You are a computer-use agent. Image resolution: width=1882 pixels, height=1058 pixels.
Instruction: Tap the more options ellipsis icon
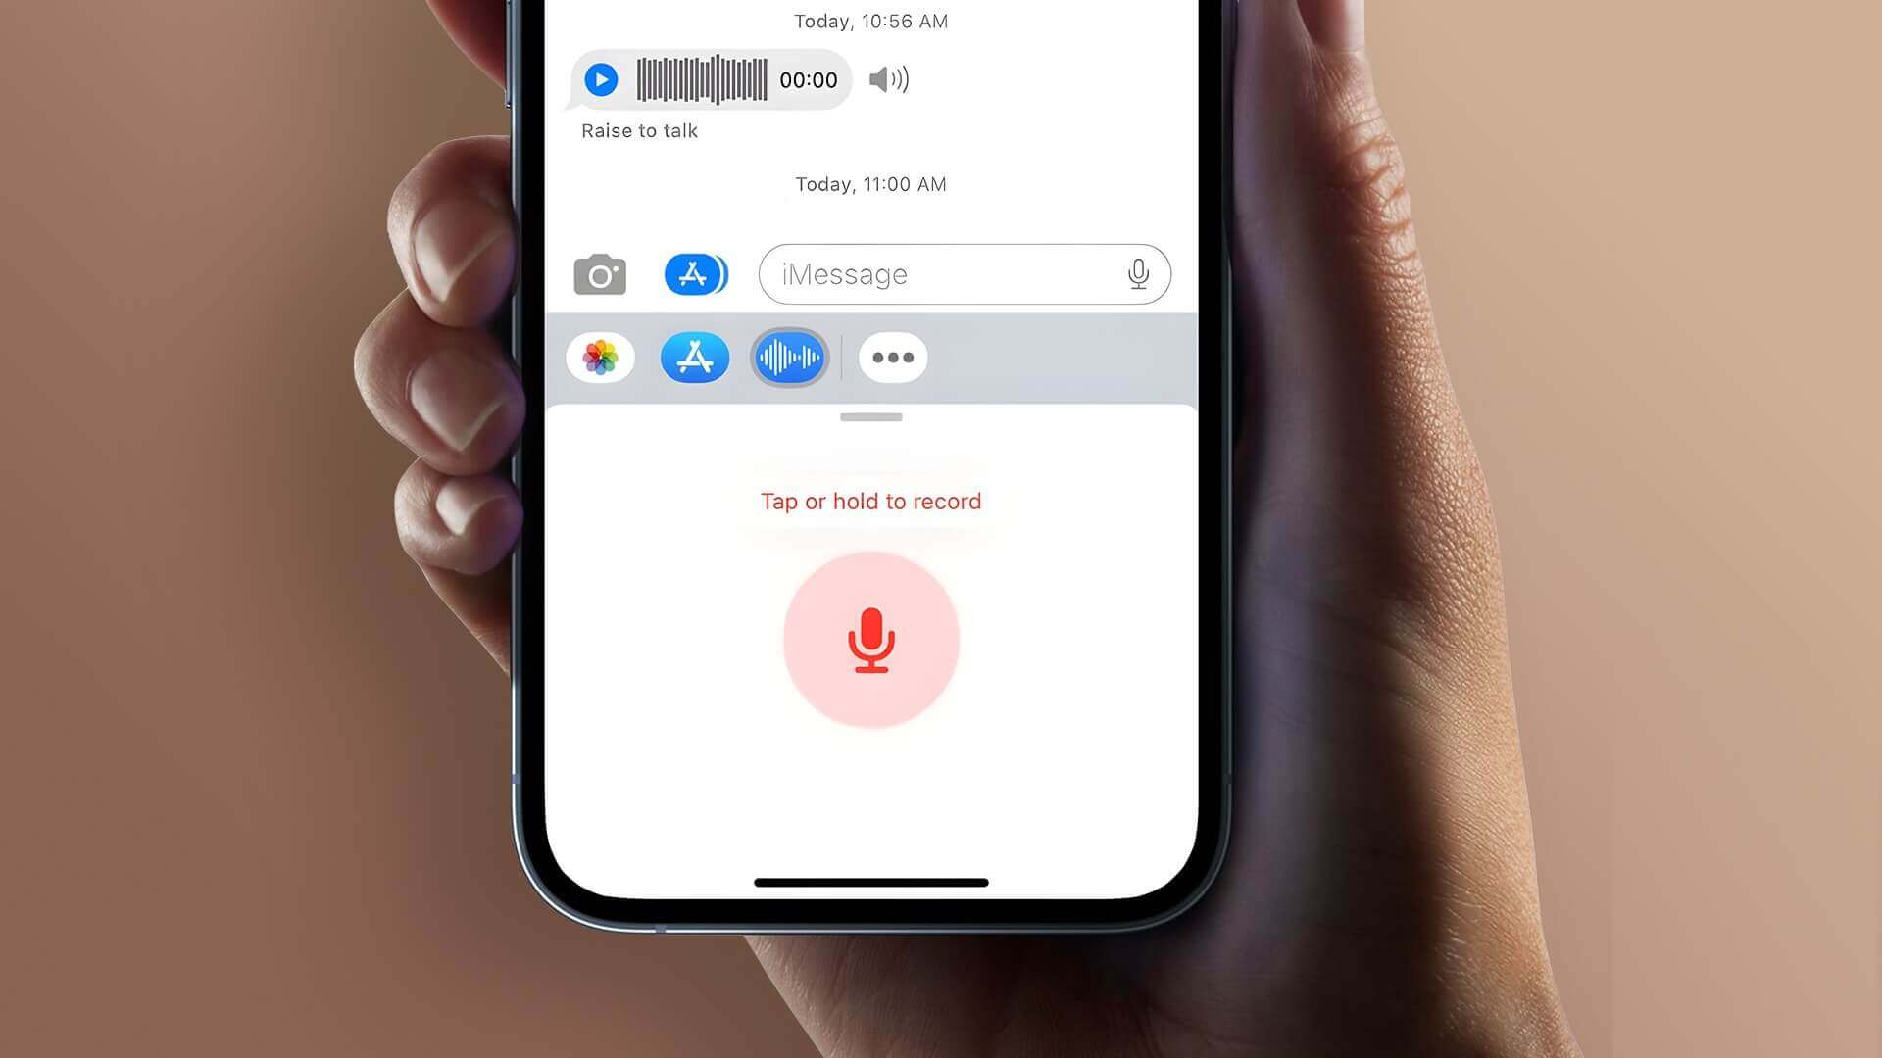(x=893, y=357)
